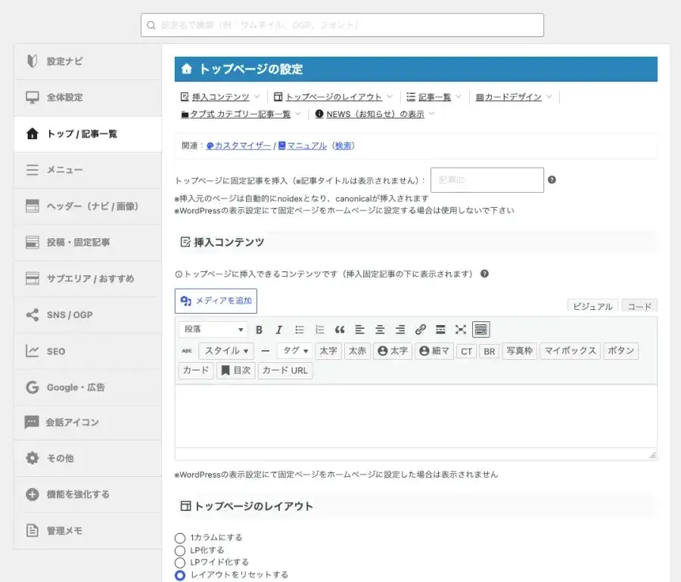Click the 太字 speech-icon button
Viewport: 681px width, 582px height.
pos(393,351)
